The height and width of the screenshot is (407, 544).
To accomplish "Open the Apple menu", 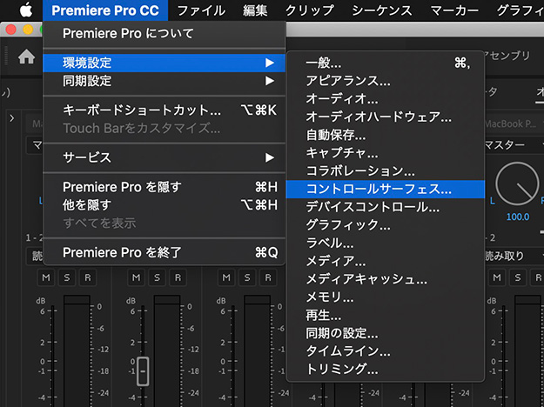I will [x=24, y=10].
